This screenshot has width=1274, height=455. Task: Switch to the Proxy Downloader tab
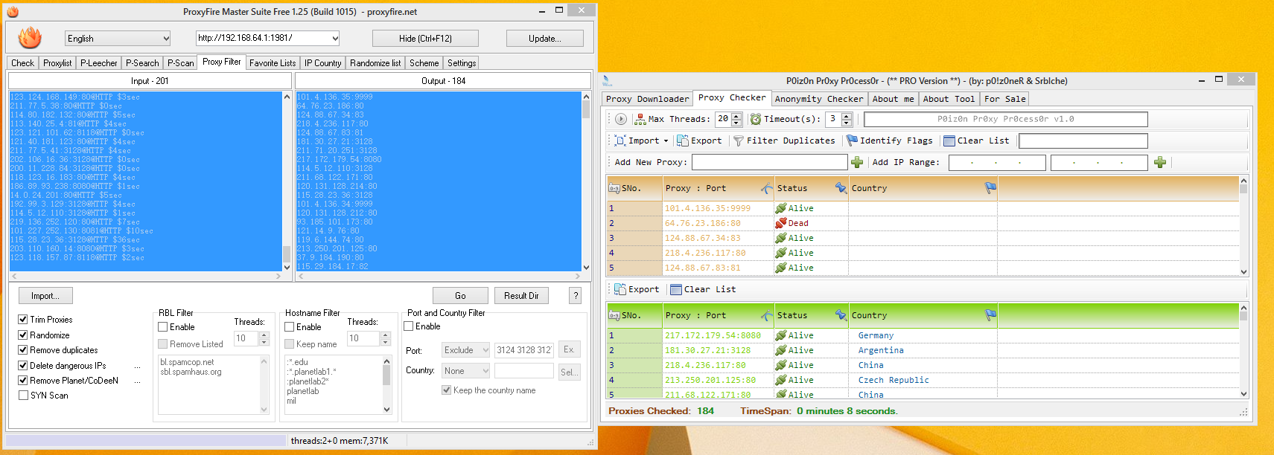point(647,99)
